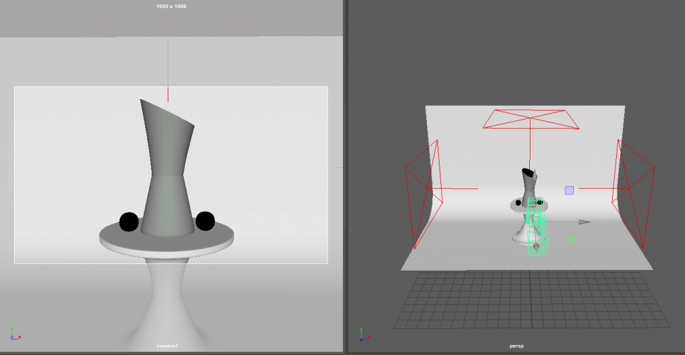
Task: Select the pitcher model in persp view
Action: tap(528, 181)
